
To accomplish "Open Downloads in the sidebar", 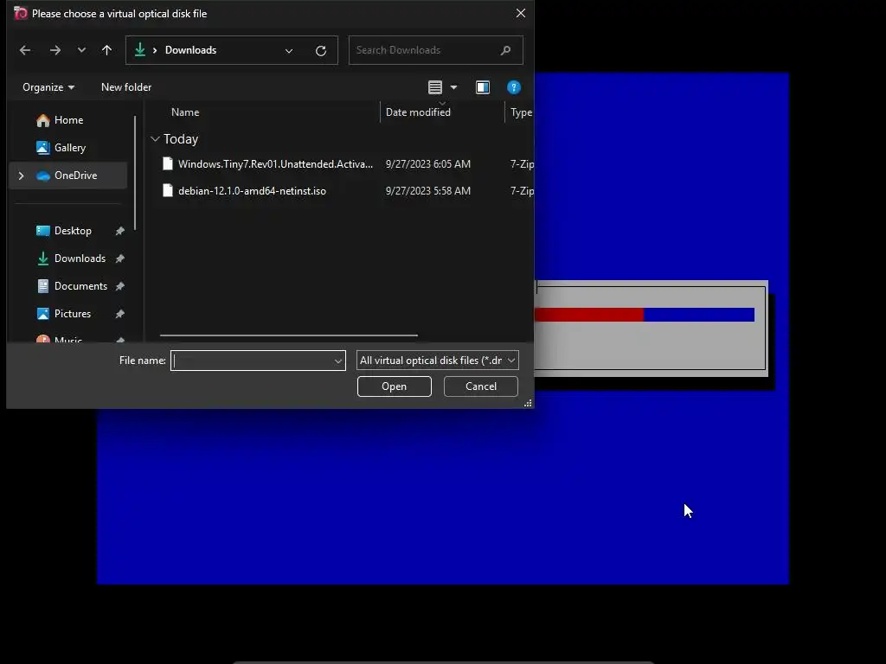I will [x=80, y=259].
